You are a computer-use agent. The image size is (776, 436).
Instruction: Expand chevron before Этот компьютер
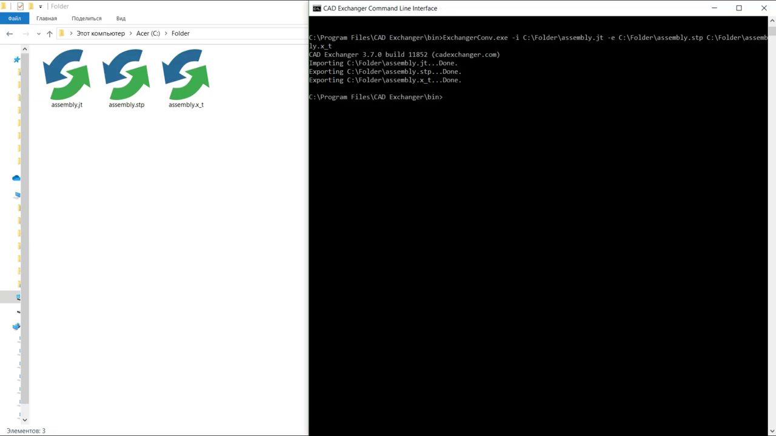pyautogui.click(x=72, y=33)
